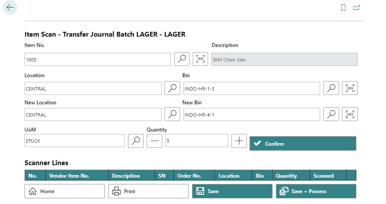This screenshot has width=386, height=204.
Task: Decrease quantity with minus button
Action: click(154, 141)
